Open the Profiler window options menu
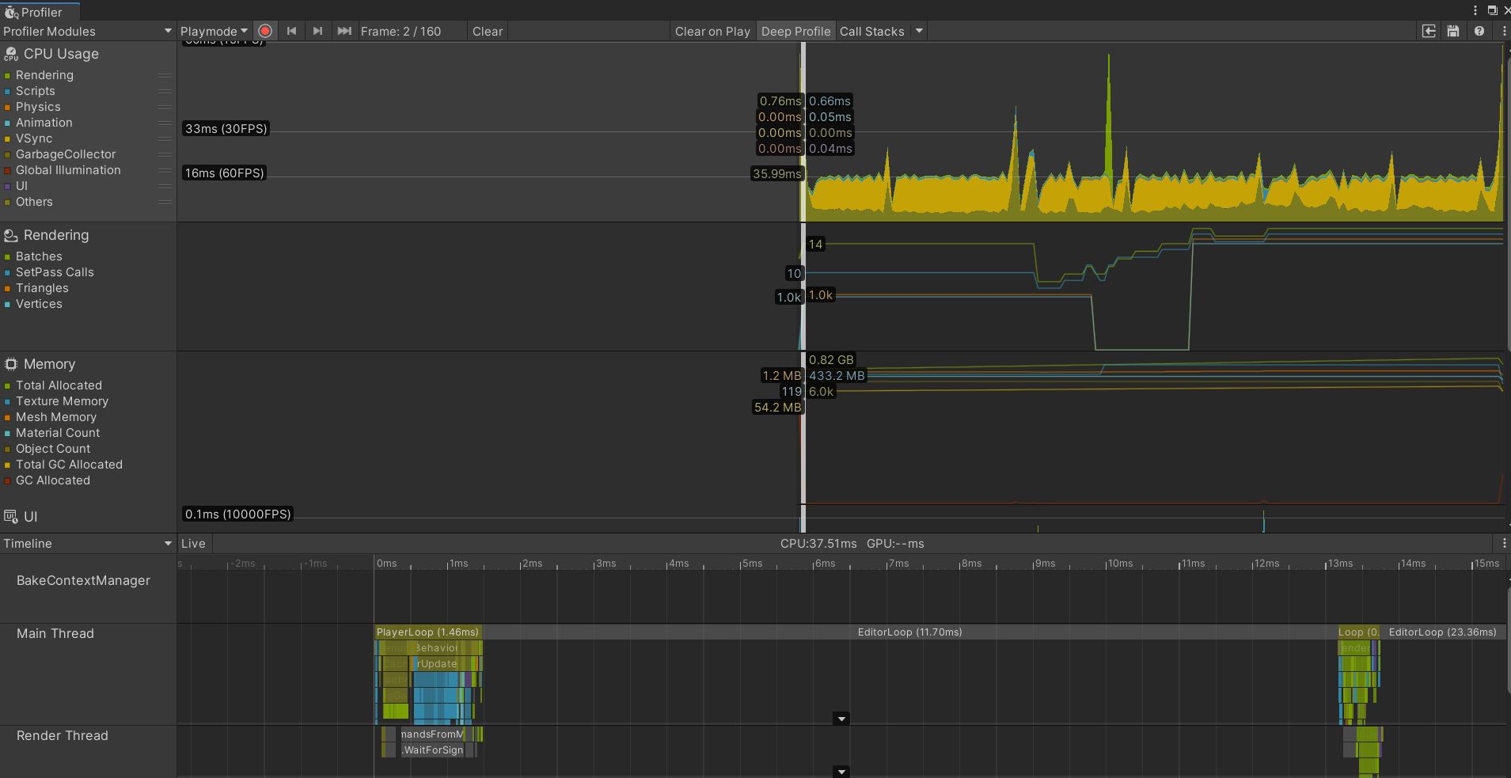This screenshot has height=778, width=1511. click(1475, 10)
